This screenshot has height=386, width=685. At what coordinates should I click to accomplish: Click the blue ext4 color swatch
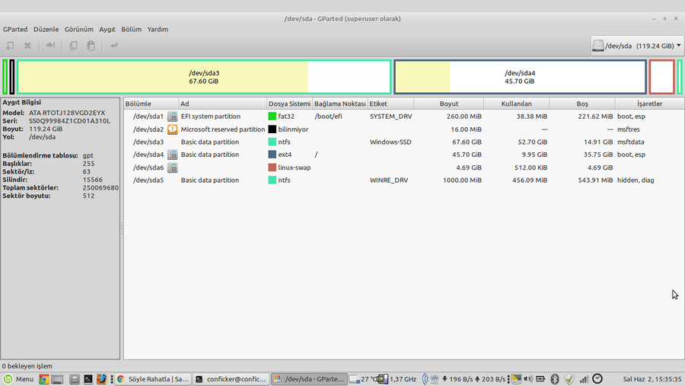pyautogui.click(x=272, y=155)
